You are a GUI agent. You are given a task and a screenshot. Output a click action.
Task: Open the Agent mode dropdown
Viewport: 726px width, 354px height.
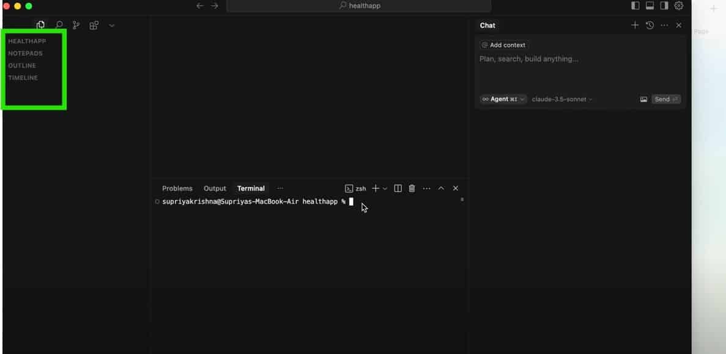pos(503,99)
